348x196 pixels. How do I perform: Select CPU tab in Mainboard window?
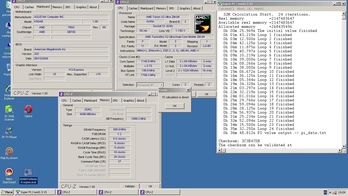(x=17, y=7)
